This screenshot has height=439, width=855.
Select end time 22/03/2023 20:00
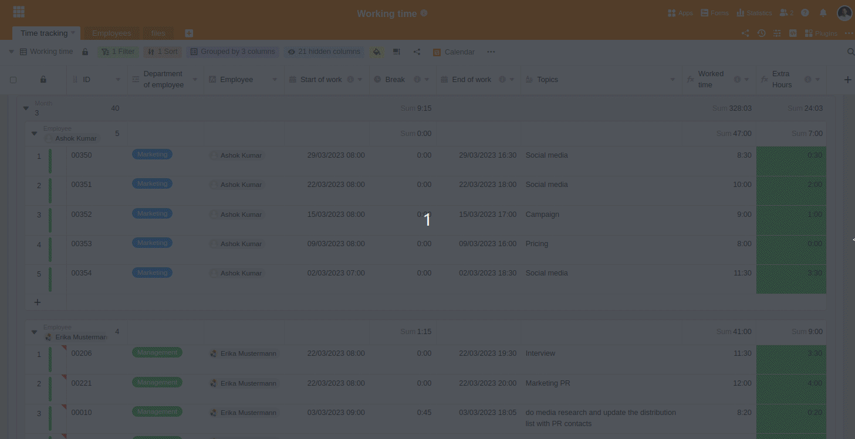(478, 389)
